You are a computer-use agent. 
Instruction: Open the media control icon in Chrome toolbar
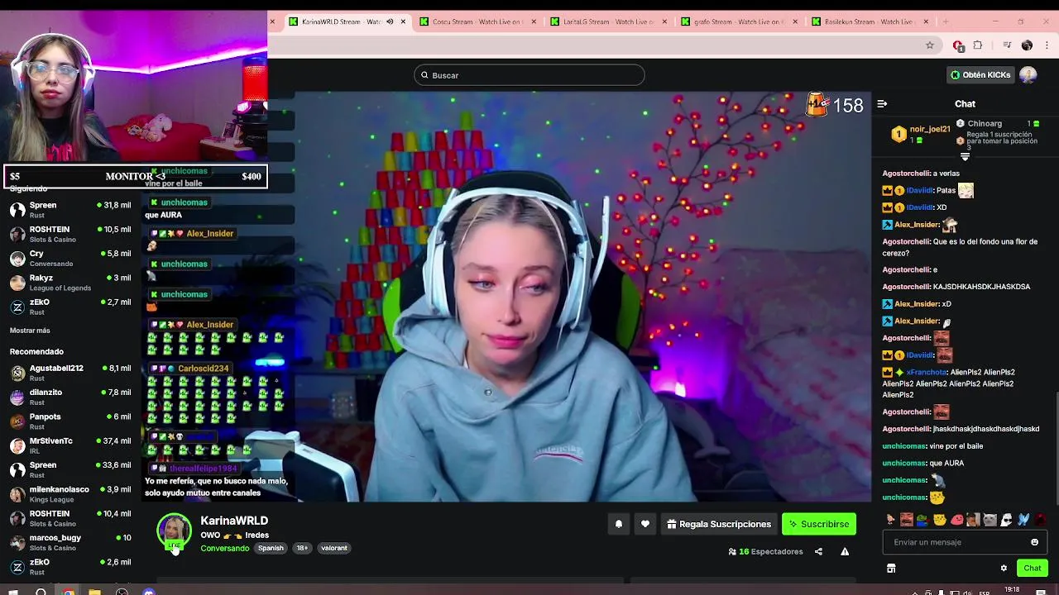[x=1007, y=45]
